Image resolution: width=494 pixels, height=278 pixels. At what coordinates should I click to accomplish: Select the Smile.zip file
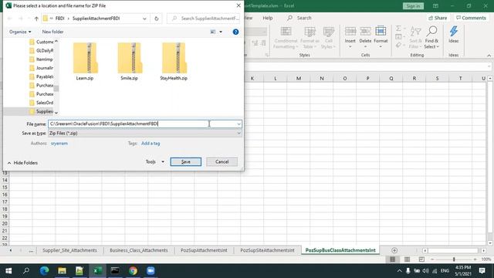click(130, 62)
